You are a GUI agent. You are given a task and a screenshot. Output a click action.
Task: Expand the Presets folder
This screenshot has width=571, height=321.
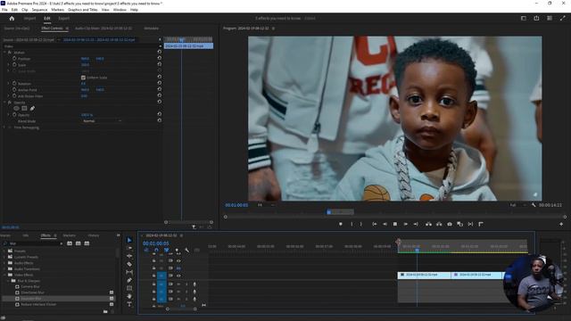(x=4, y=251)
